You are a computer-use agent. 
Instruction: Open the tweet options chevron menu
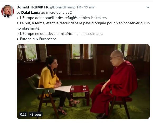click(x=148, y=7)
